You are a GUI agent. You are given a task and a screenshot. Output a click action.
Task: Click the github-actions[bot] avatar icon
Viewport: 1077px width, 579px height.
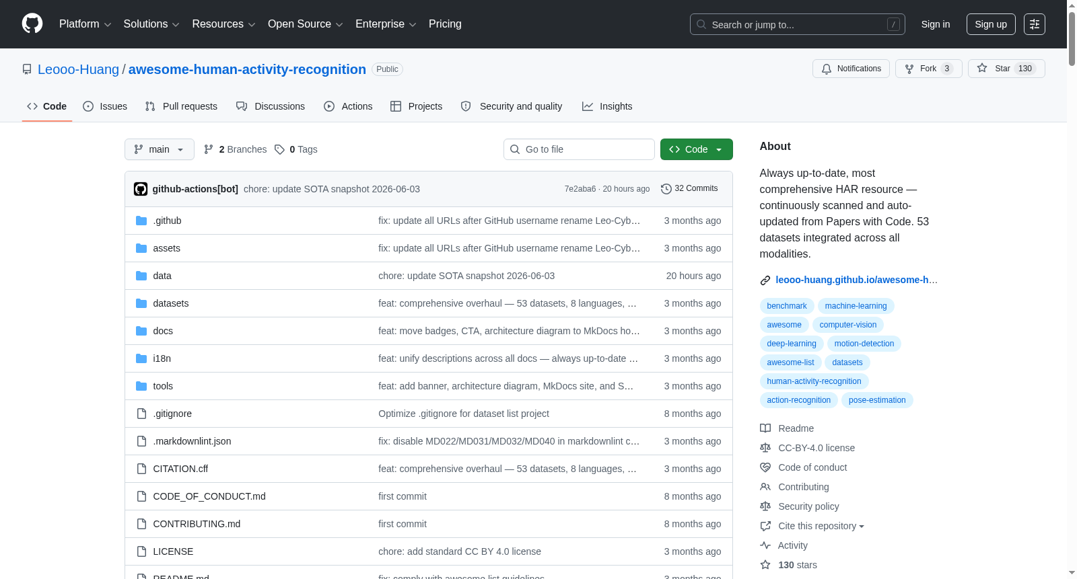click(x=141, y=189)
